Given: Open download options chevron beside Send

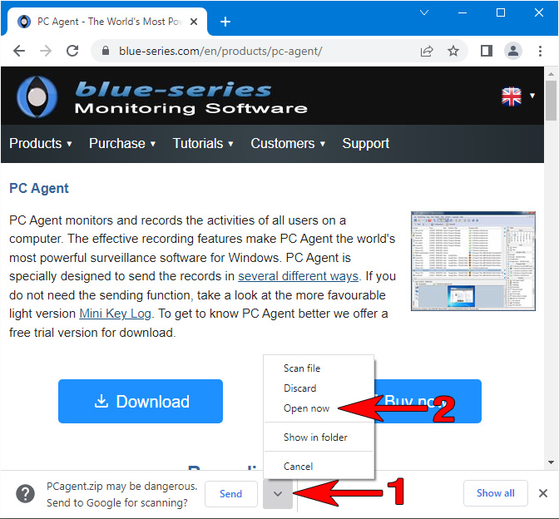Looking at the screenshot, I should 278,494.
